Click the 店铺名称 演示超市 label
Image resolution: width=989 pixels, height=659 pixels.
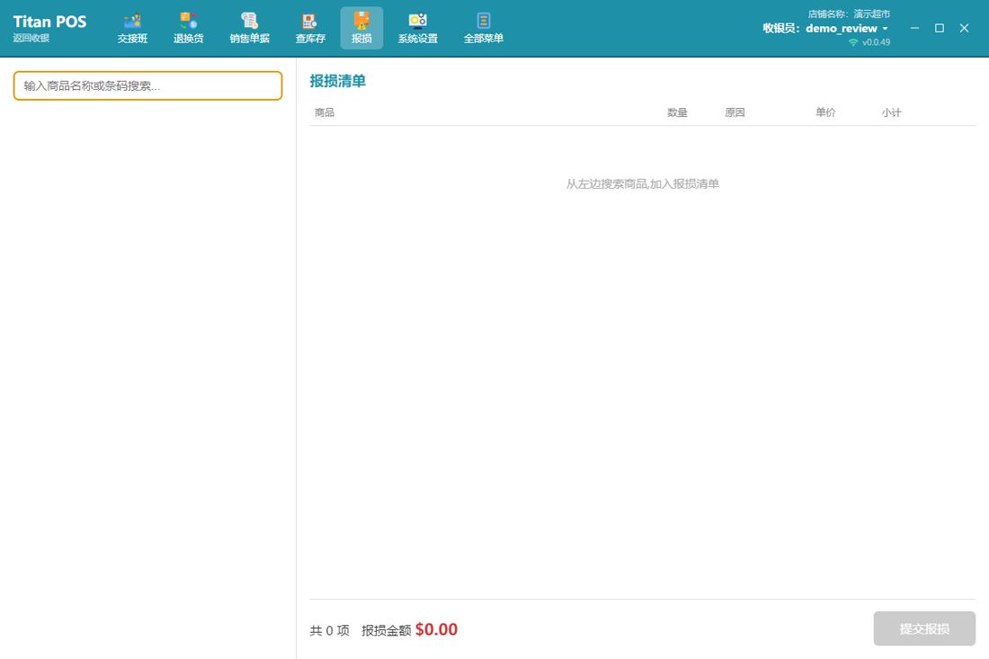click(x=849, y=13)
